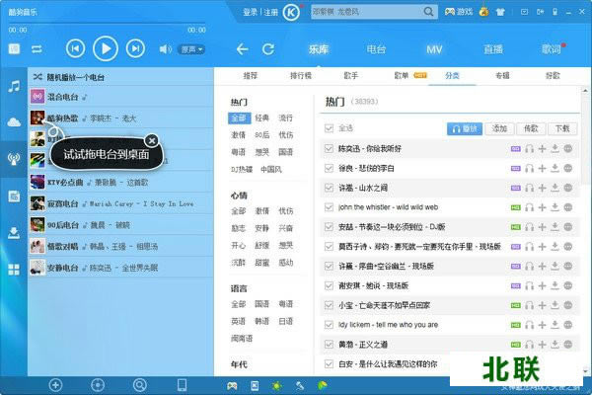Open the 游戏 games link

click(459, 12)
